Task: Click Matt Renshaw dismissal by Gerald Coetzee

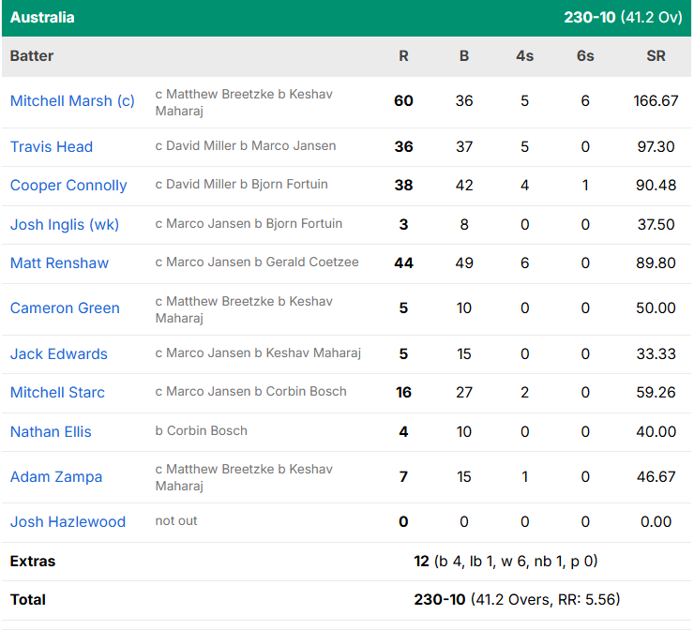Action: coord(257,262)
